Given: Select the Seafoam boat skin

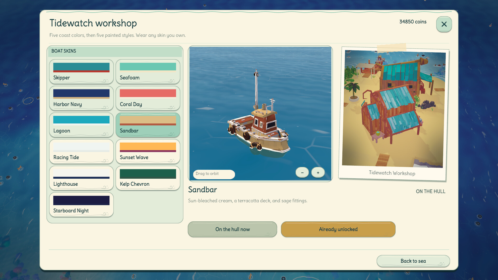Looking at the screenshot, I should pos(148,72).
